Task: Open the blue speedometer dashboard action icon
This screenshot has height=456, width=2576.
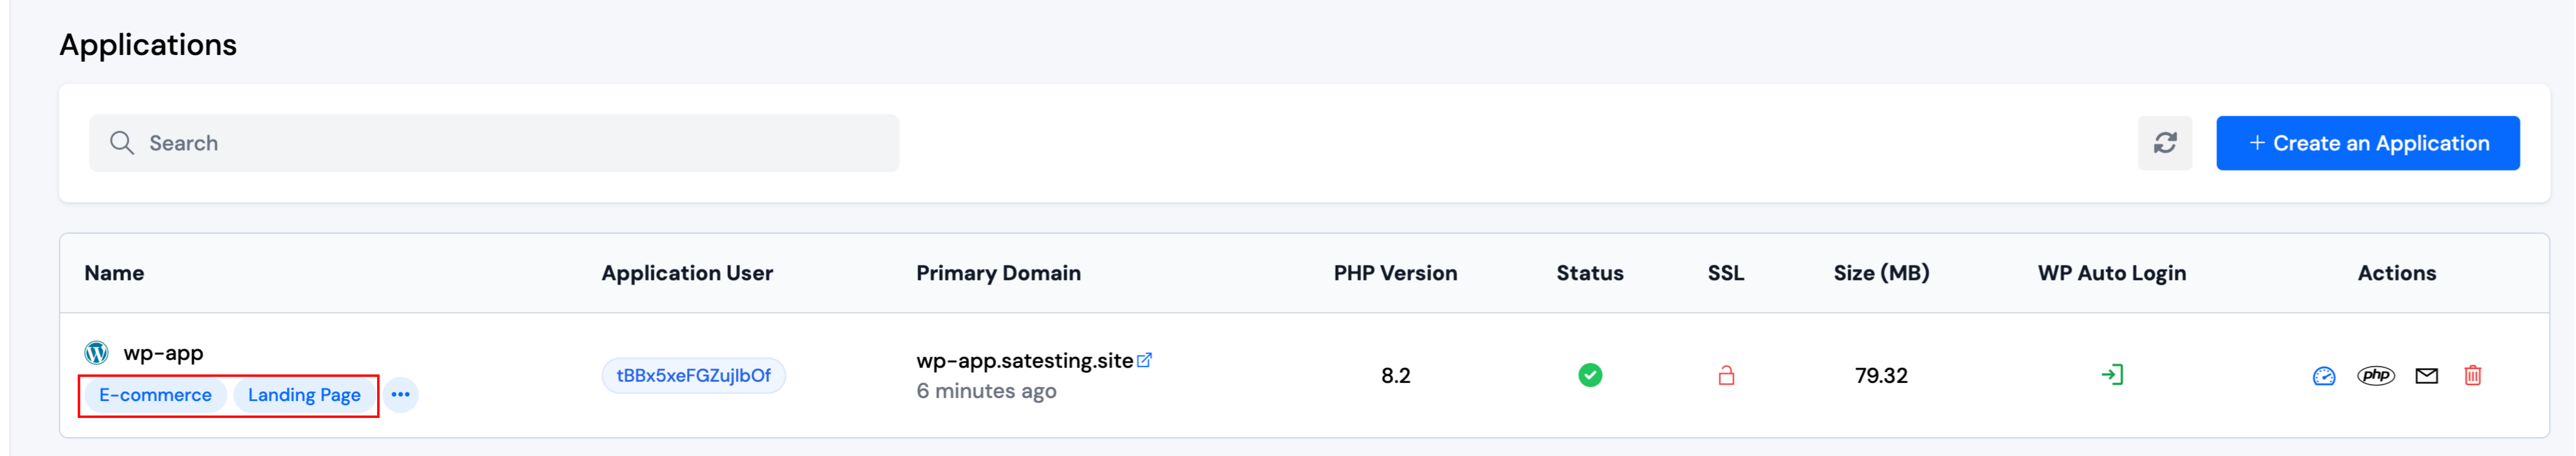Action: coord(2323,376)
